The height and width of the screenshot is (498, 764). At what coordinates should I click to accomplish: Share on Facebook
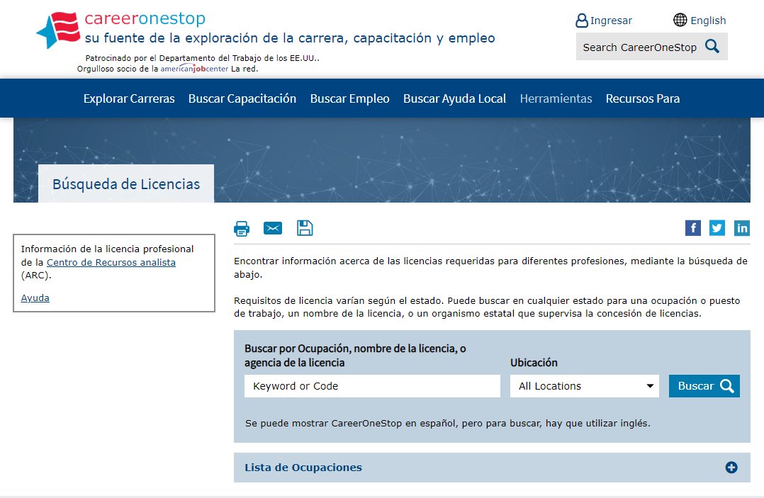tap(693, 228)
